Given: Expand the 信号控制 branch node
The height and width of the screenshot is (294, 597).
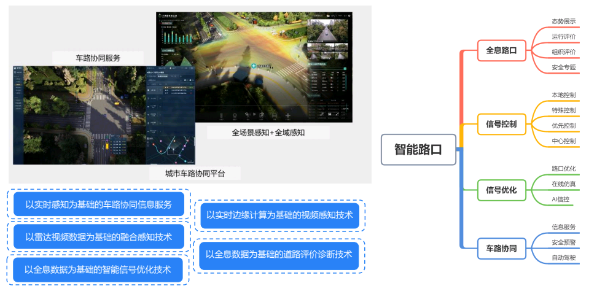Looking at the screenshot, I should [501, 124].
